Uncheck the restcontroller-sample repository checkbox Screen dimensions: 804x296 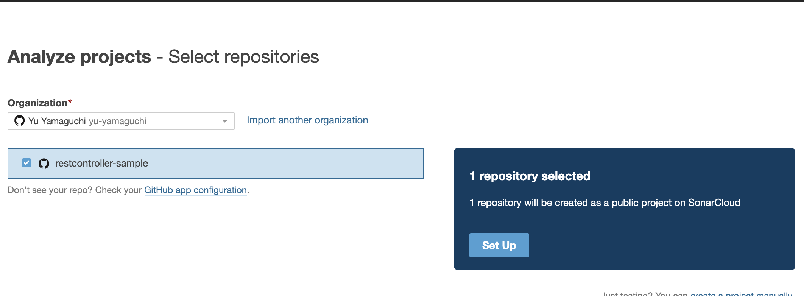(26, 163)
